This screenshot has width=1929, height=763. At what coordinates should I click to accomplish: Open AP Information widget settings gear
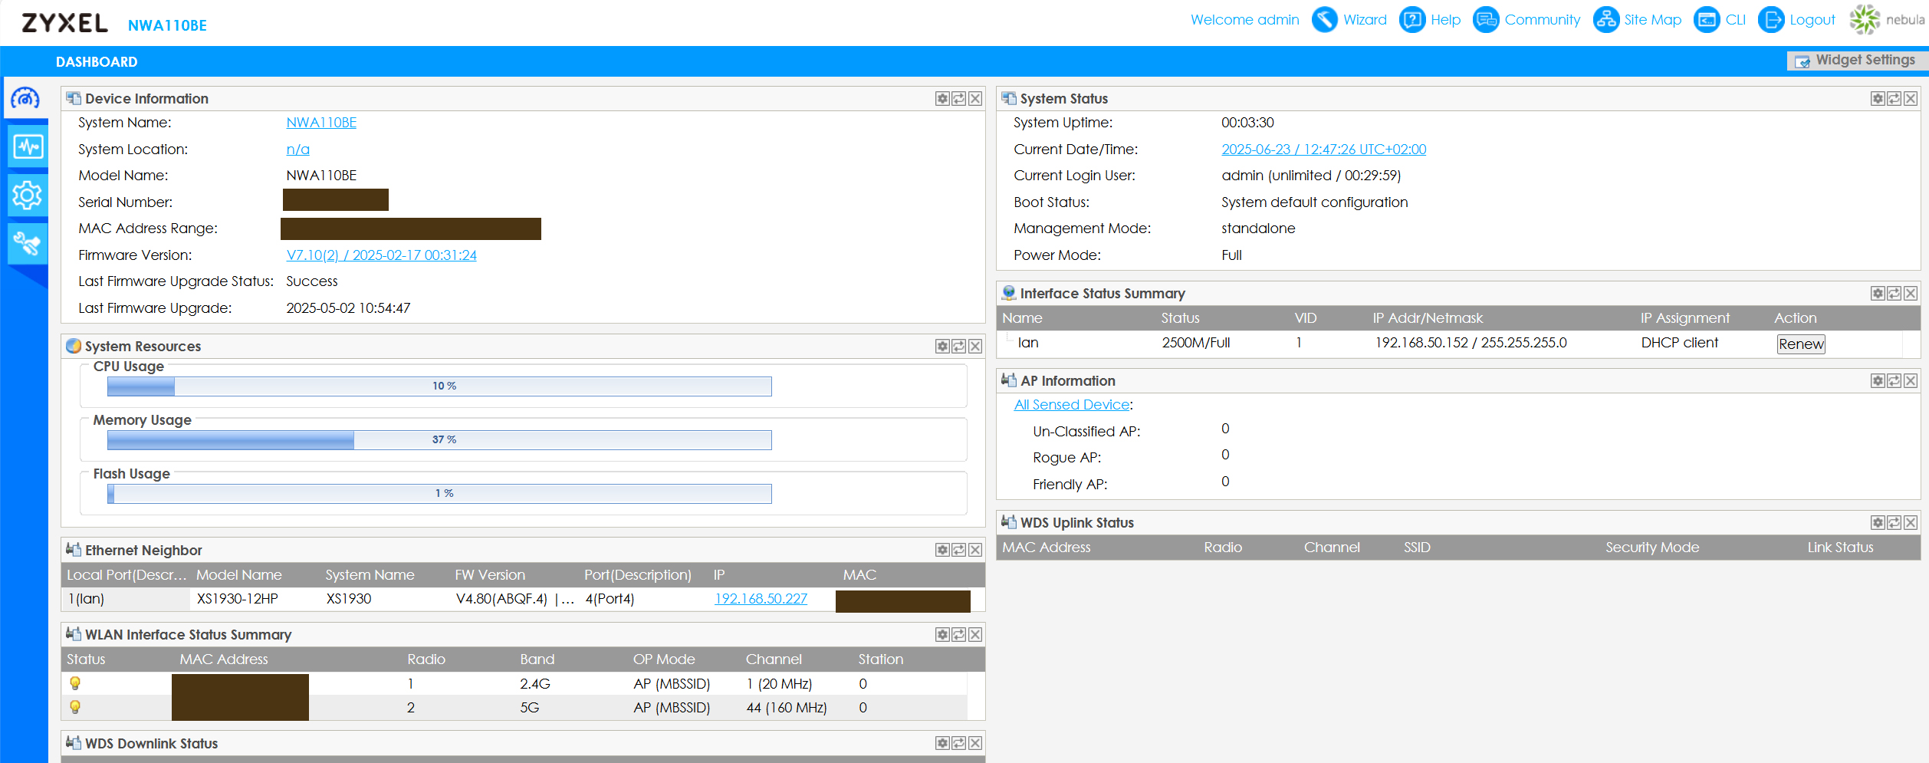[1878, 380]
